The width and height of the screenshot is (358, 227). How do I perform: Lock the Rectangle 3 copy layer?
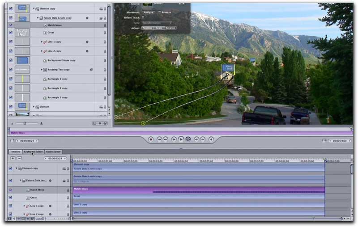[105, 97]
